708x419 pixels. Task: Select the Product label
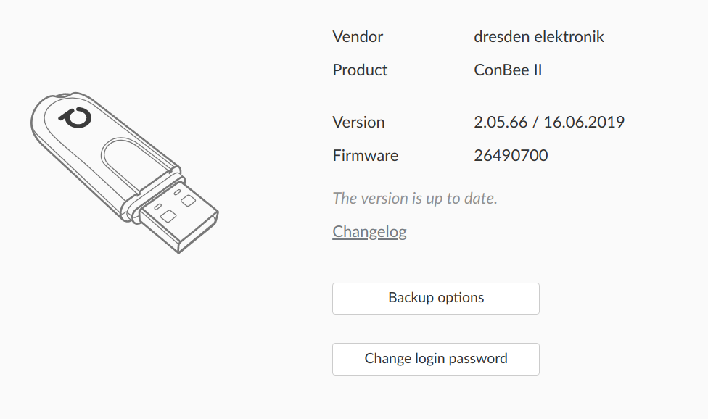pos(360,70)
